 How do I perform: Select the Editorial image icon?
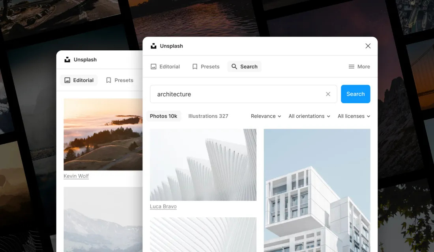tap(154, 66)
